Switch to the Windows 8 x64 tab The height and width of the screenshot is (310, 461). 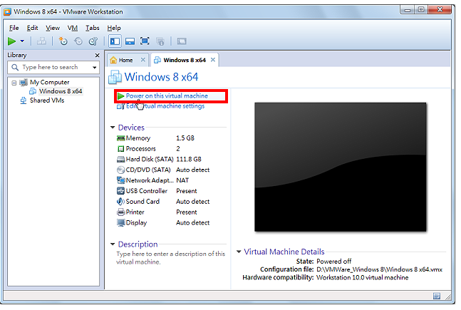[x=185, y=60]
